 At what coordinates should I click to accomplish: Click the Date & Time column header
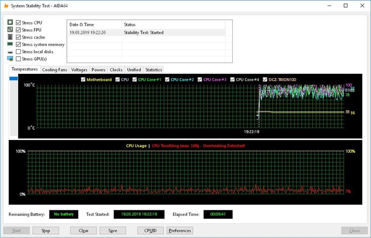[94, 25]
